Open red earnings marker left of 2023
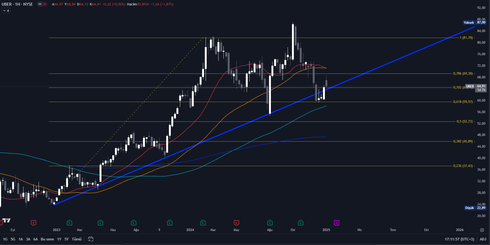Image resolution: width=490 pixels, height=245 pixels. [x=33, y=223]
